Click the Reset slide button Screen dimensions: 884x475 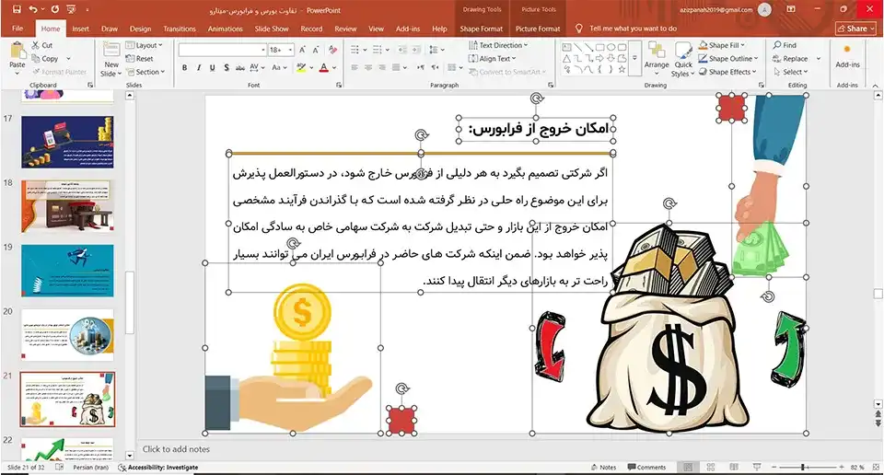pos(139,59)
